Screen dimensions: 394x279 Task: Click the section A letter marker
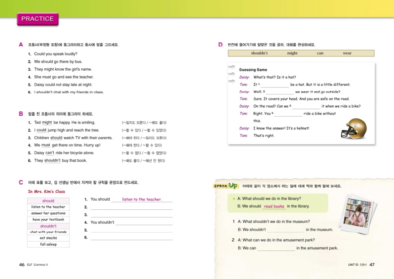tap(21, 45)
